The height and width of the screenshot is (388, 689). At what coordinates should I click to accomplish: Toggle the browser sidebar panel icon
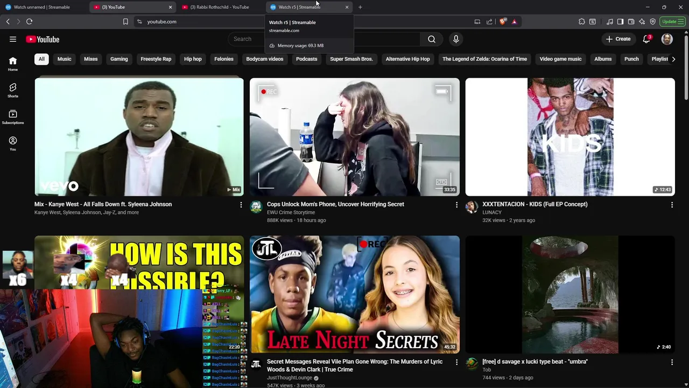(620, 22)
